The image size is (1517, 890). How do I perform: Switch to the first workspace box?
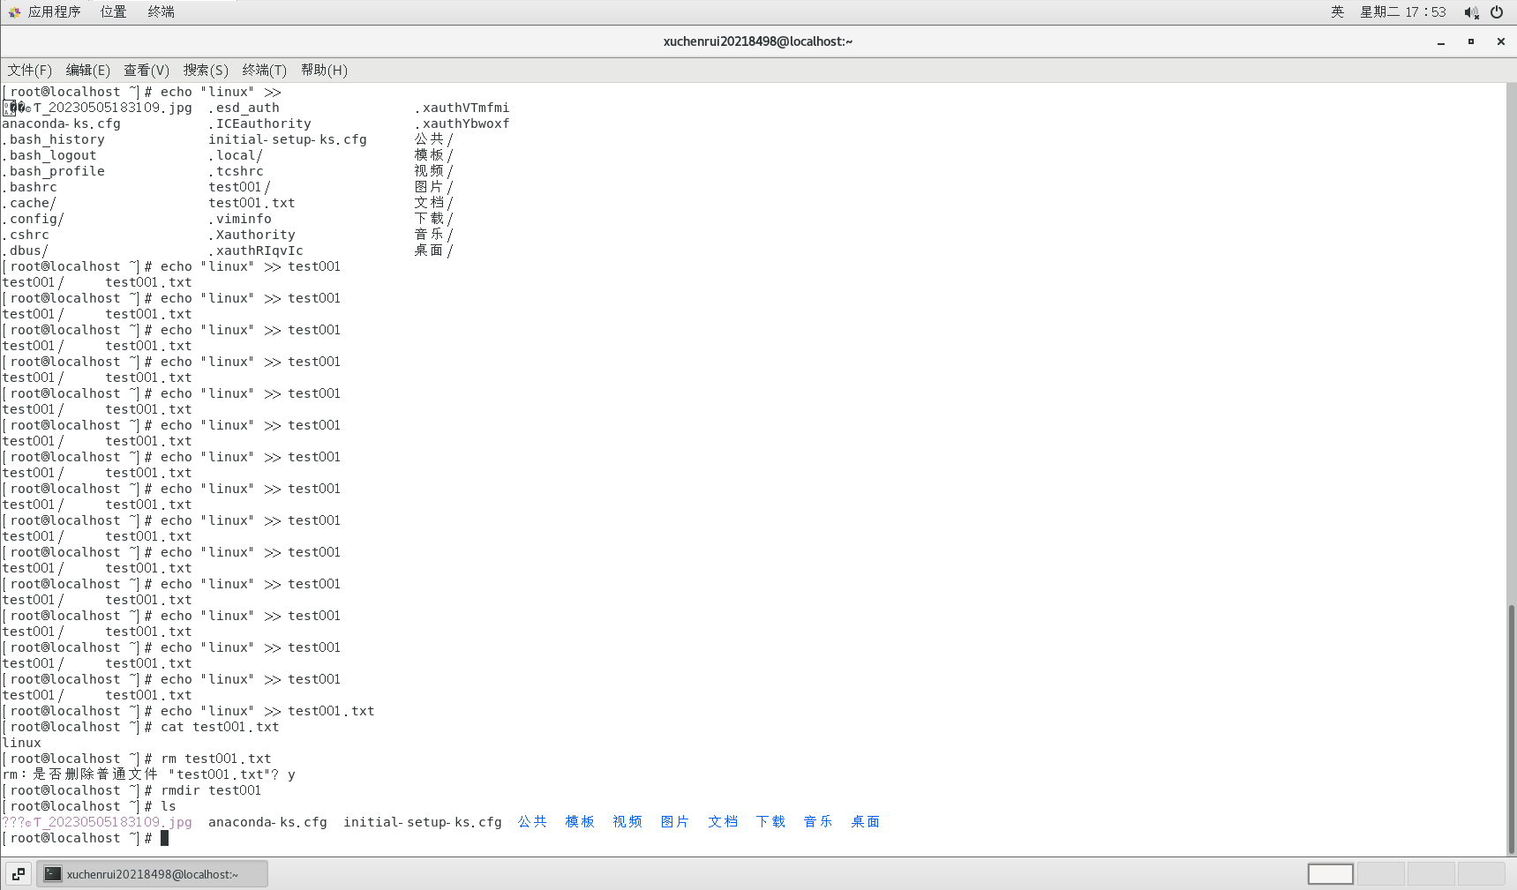(x=1330, y=874)
